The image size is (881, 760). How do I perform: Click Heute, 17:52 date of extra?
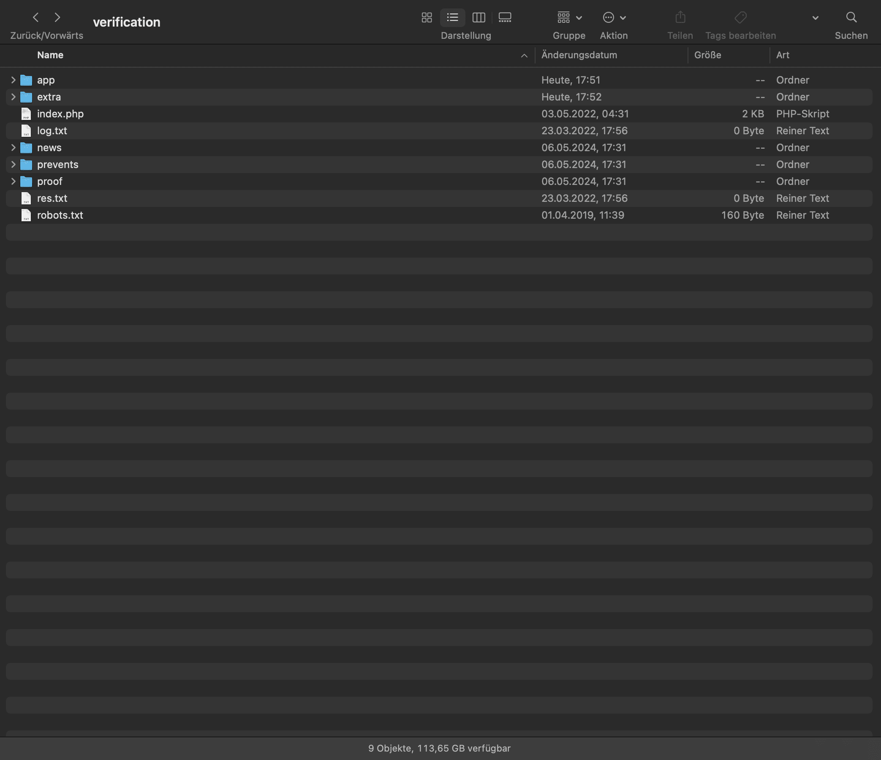[571, 97]
